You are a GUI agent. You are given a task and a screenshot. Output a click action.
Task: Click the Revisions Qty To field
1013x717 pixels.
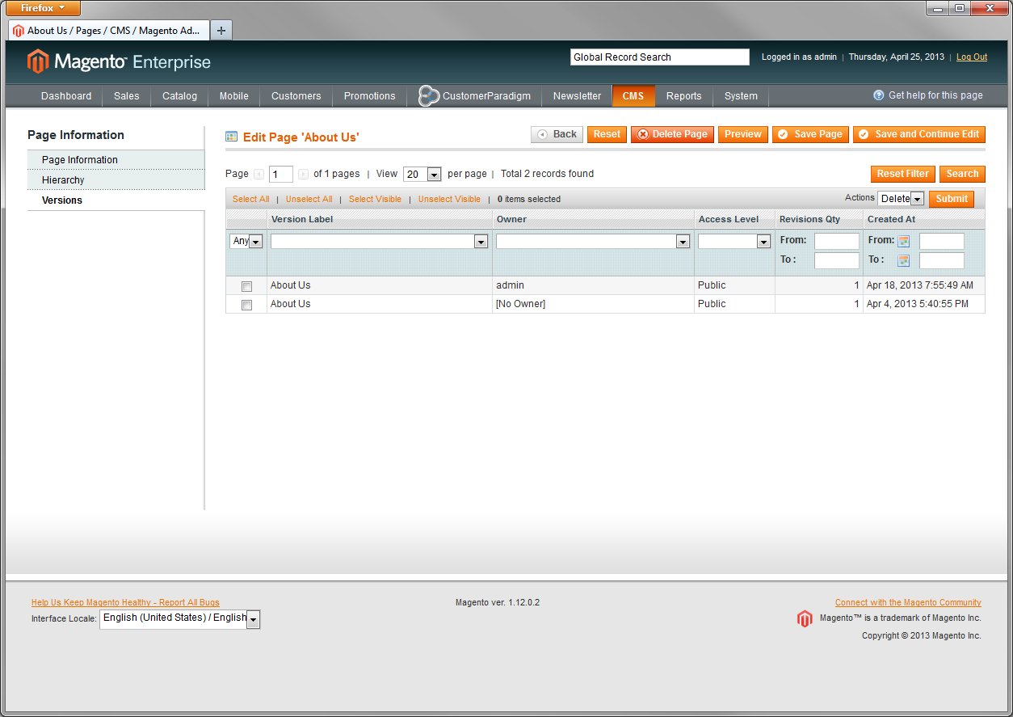point(837,260)
